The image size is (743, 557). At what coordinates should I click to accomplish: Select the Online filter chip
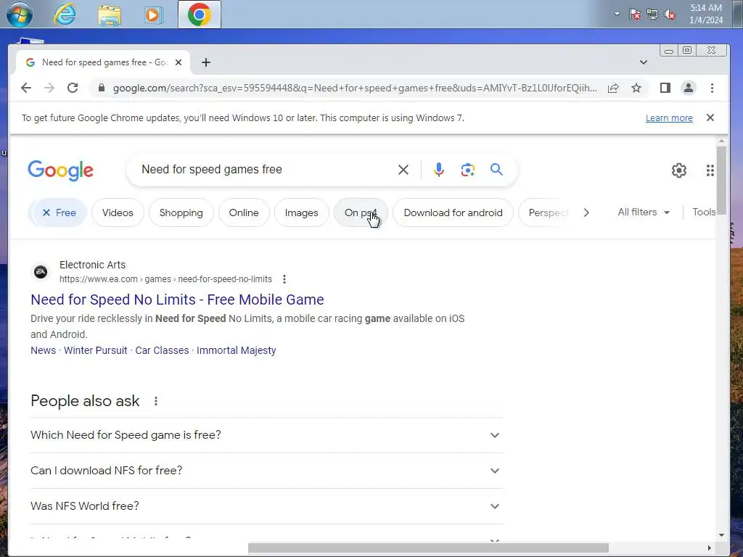pos(244,213)
